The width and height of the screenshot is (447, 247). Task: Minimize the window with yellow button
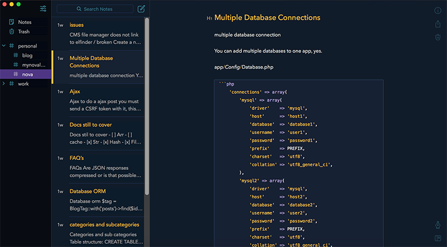click(x=11, y=4)
